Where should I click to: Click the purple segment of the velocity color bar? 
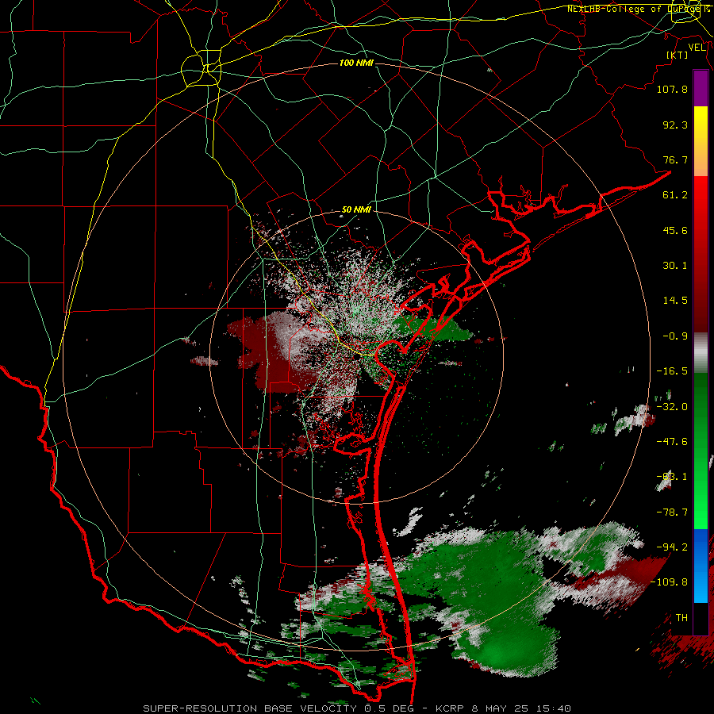point(701,88)
